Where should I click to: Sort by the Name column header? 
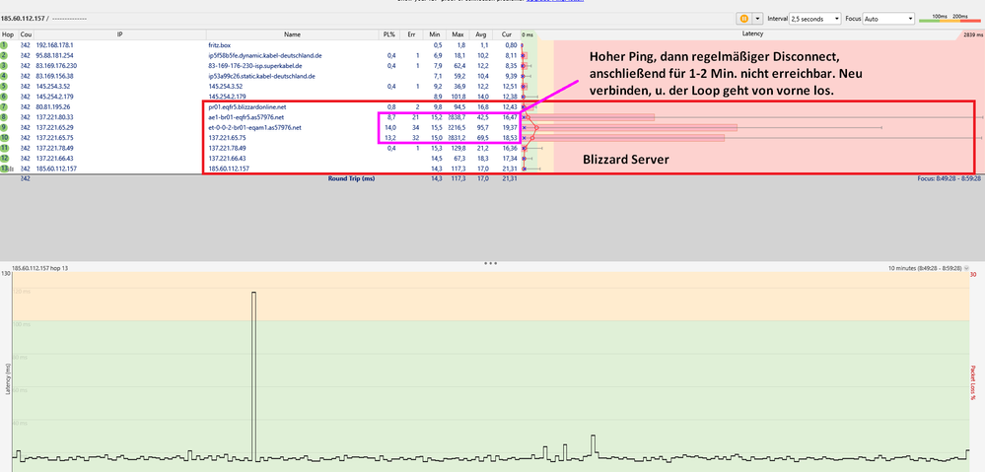[x=292, y=34]
